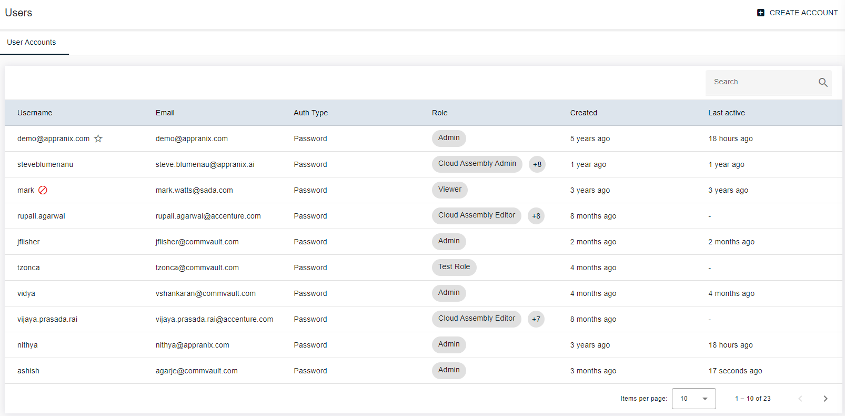Select username tzonca

[28, 268]
